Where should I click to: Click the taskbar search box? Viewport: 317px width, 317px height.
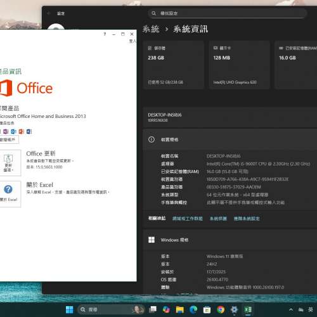click(111, 309)
